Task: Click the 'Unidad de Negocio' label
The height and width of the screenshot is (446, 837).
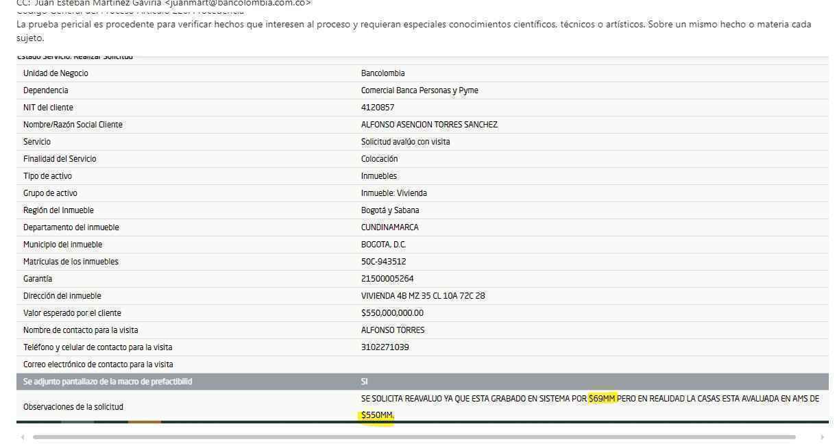Action: pyautogui.click(x=56, y=73)
